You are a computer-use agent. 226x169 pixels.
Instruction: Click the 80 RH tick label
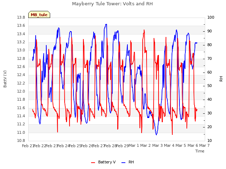[x=209, y=45]
